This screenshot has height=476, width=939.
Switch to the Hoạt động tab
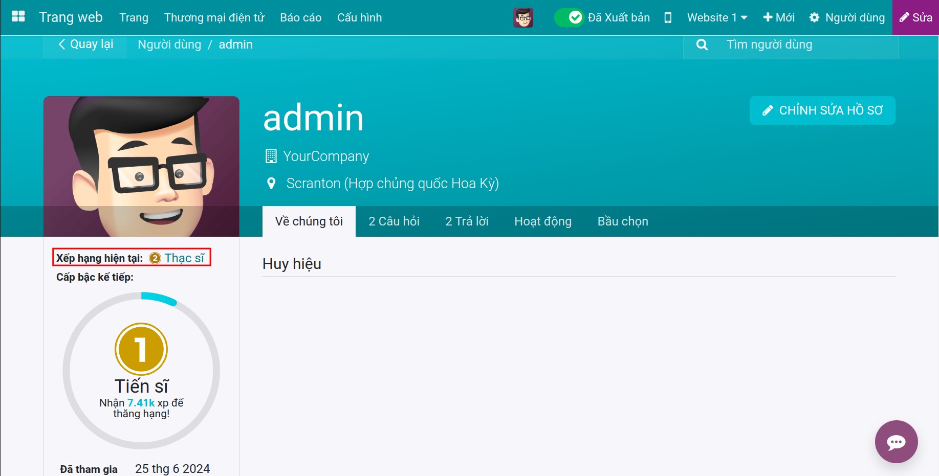(x=543, y=221)
